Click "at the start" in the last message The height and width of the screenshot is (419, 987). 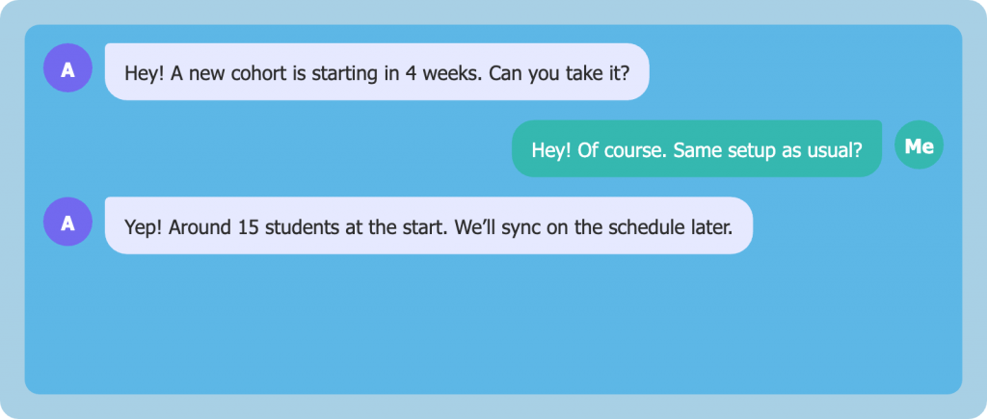[x=393, y=226]
